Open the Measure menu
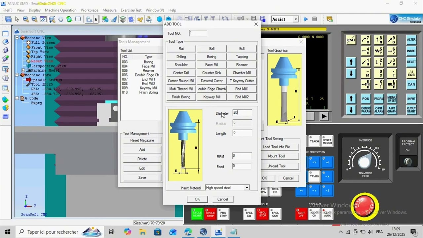Screen dimensions: 423x238 pyautogui.click(x=109, y=10)
